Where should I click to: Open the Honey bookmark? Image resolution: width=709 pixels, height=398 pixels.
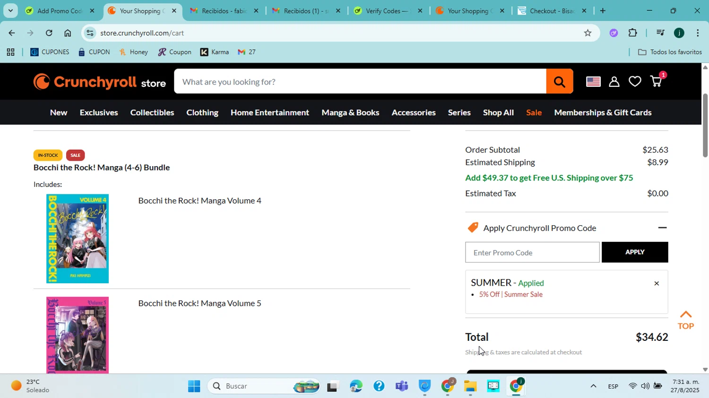[x=133, y=52]
